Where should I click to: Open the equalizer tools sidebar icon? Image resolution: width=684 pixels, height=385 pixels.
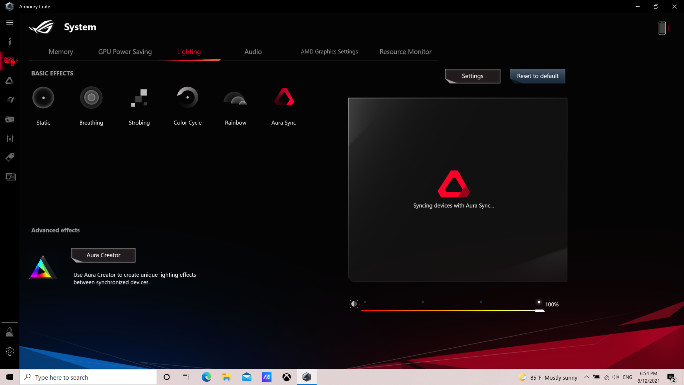[x=10, y=138]
